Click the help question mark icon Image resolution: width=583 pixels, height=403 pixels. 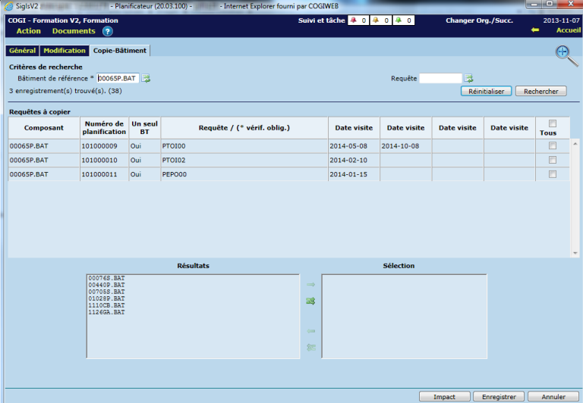coord(107,31)
